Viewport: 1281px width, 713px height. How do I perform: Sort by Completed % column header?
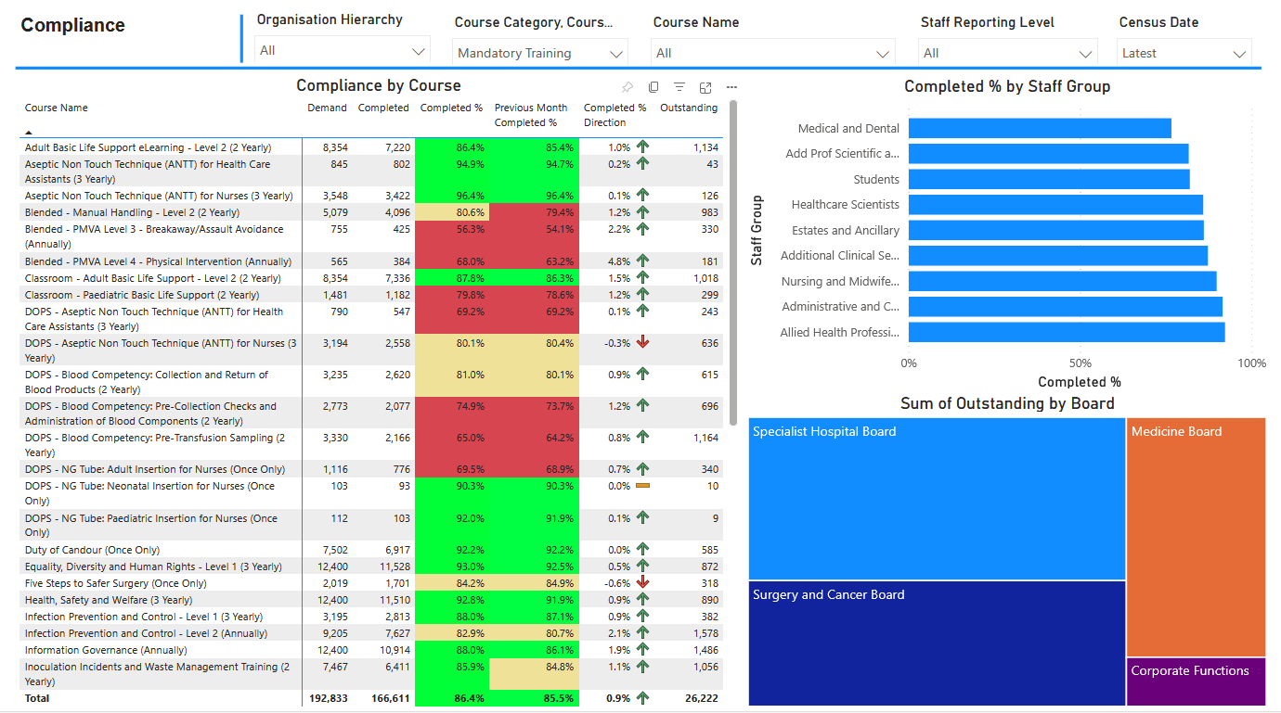(x=451, y=108)
